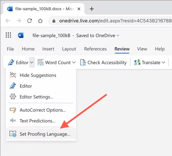Screen dimensions: 172x156
Task: Open the File tab
Action: 10,49
